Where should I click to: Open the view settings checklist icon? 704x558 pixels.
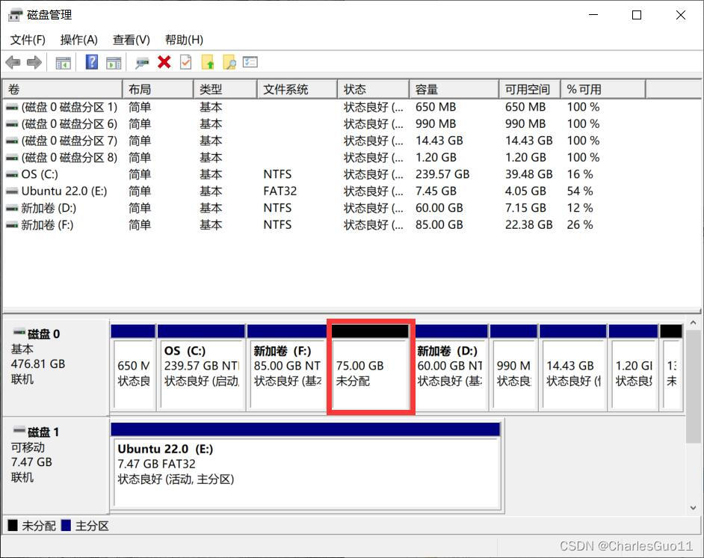[x=250, y=62]
